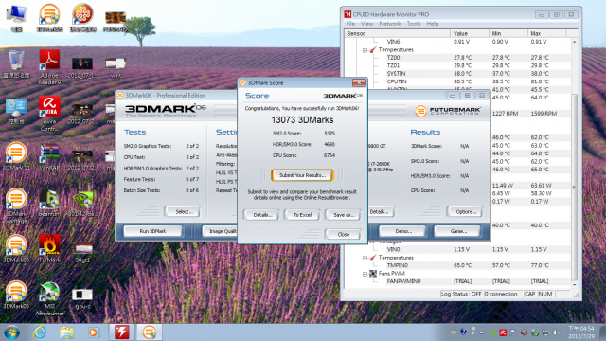The height and width of the screenshot is (341, 606).
Task: Open the File menu in Hardware Monitor
Action: (x=350, y=24)
